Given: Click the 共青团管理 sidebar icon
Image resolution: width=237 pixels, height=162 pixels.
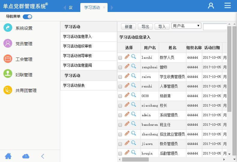Looking at the screenshot, I should (x=8, y=90).
